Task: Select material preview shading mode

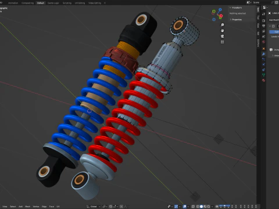Action: pos(205,207)
